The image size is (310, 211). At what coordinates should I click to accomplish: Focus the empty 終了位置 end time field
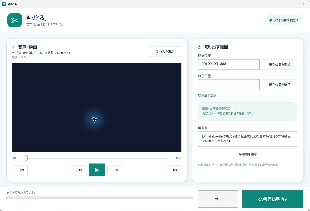(229, 85)
